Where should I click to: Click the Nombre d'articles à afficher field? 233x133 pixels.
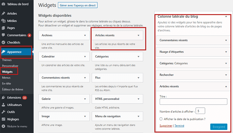click(200, 111)
